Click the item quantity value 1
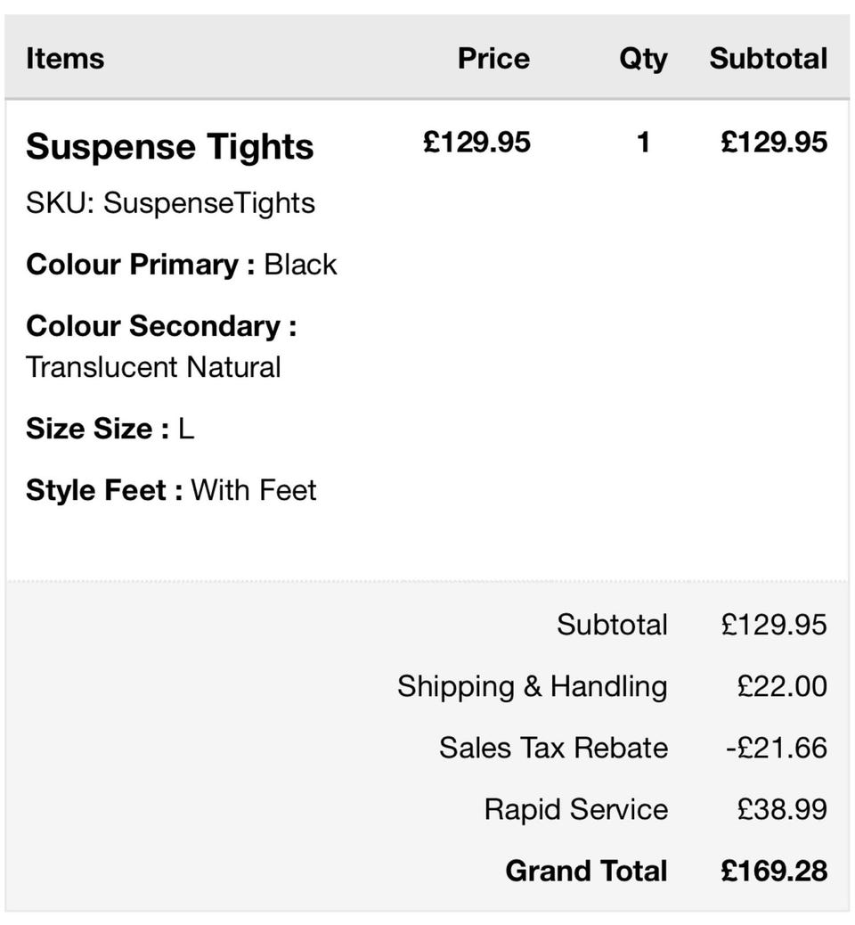 point(643,143)
